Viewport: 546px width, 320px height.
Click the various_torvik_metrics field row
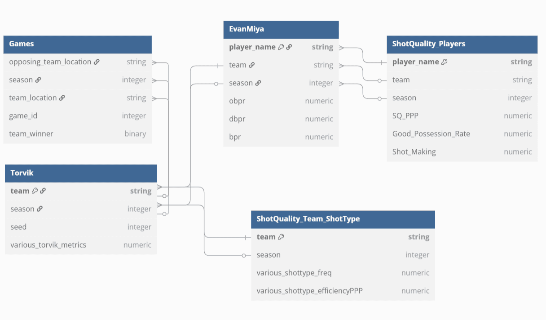click(x=81, y=245)
